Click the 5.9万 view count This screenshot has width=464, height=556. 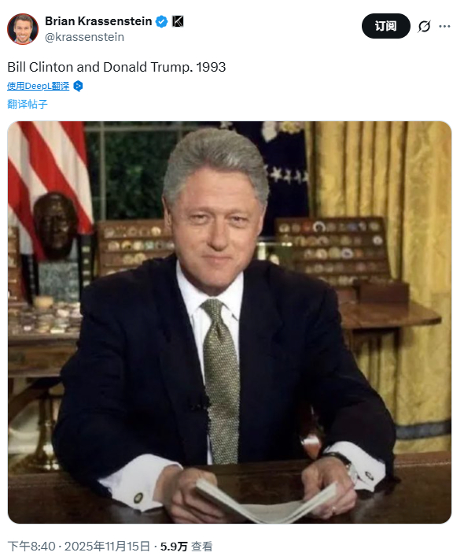(174, 547)
